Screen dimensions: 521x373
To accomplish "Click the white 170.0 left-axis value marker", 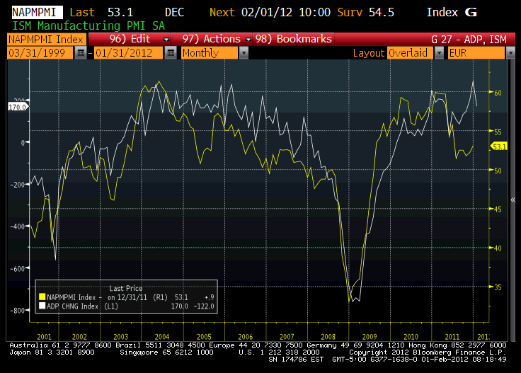I will tap(18, 107).
